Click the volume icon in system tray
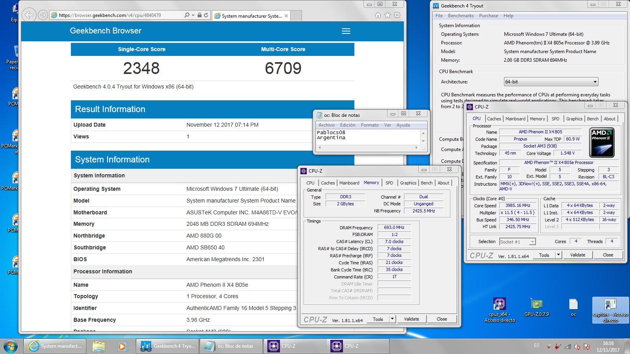The height and width of the screenshot is (354, 630). pyautogui.click(x=577, y=347)
